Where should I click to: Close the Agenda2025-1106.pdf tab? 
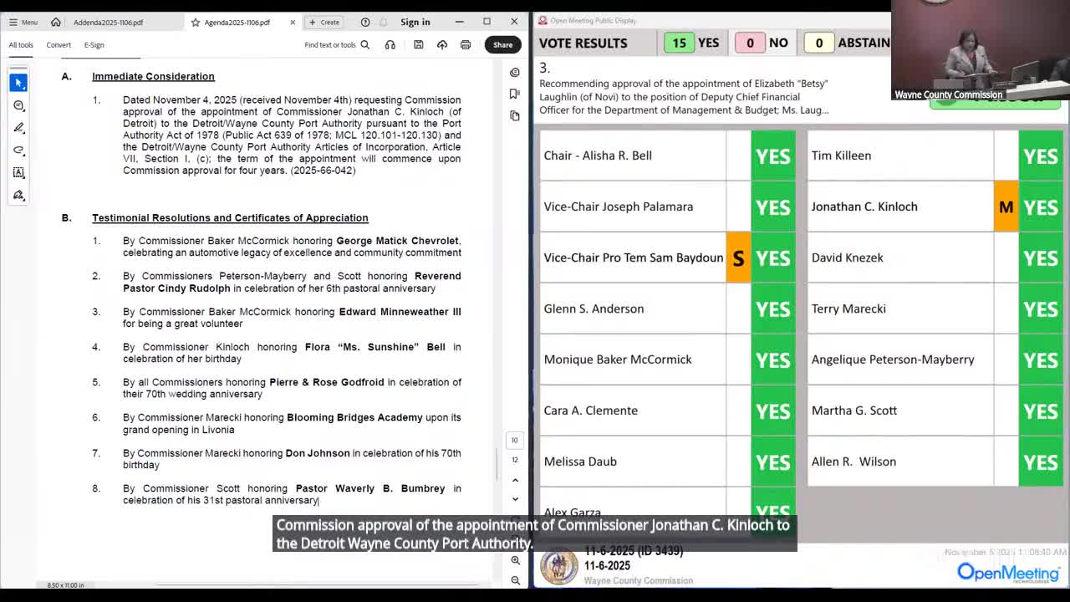coord(293,22)
